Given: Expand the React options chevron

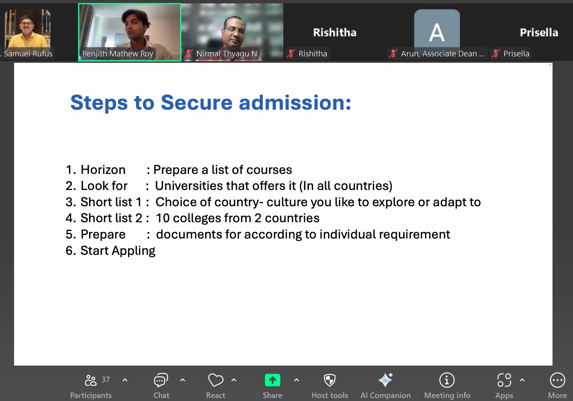Looking at the screenshot, I should coord(234,380).
